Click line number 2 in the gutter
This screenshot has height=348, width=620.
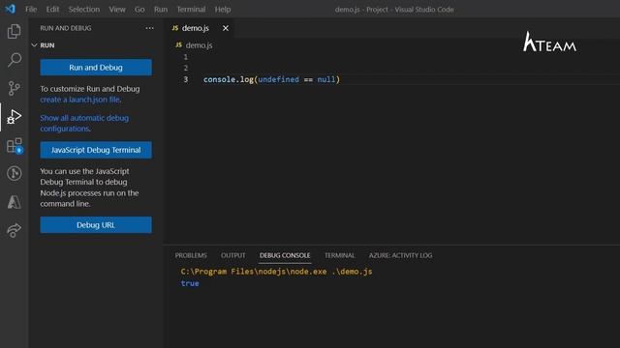[185, 68]
